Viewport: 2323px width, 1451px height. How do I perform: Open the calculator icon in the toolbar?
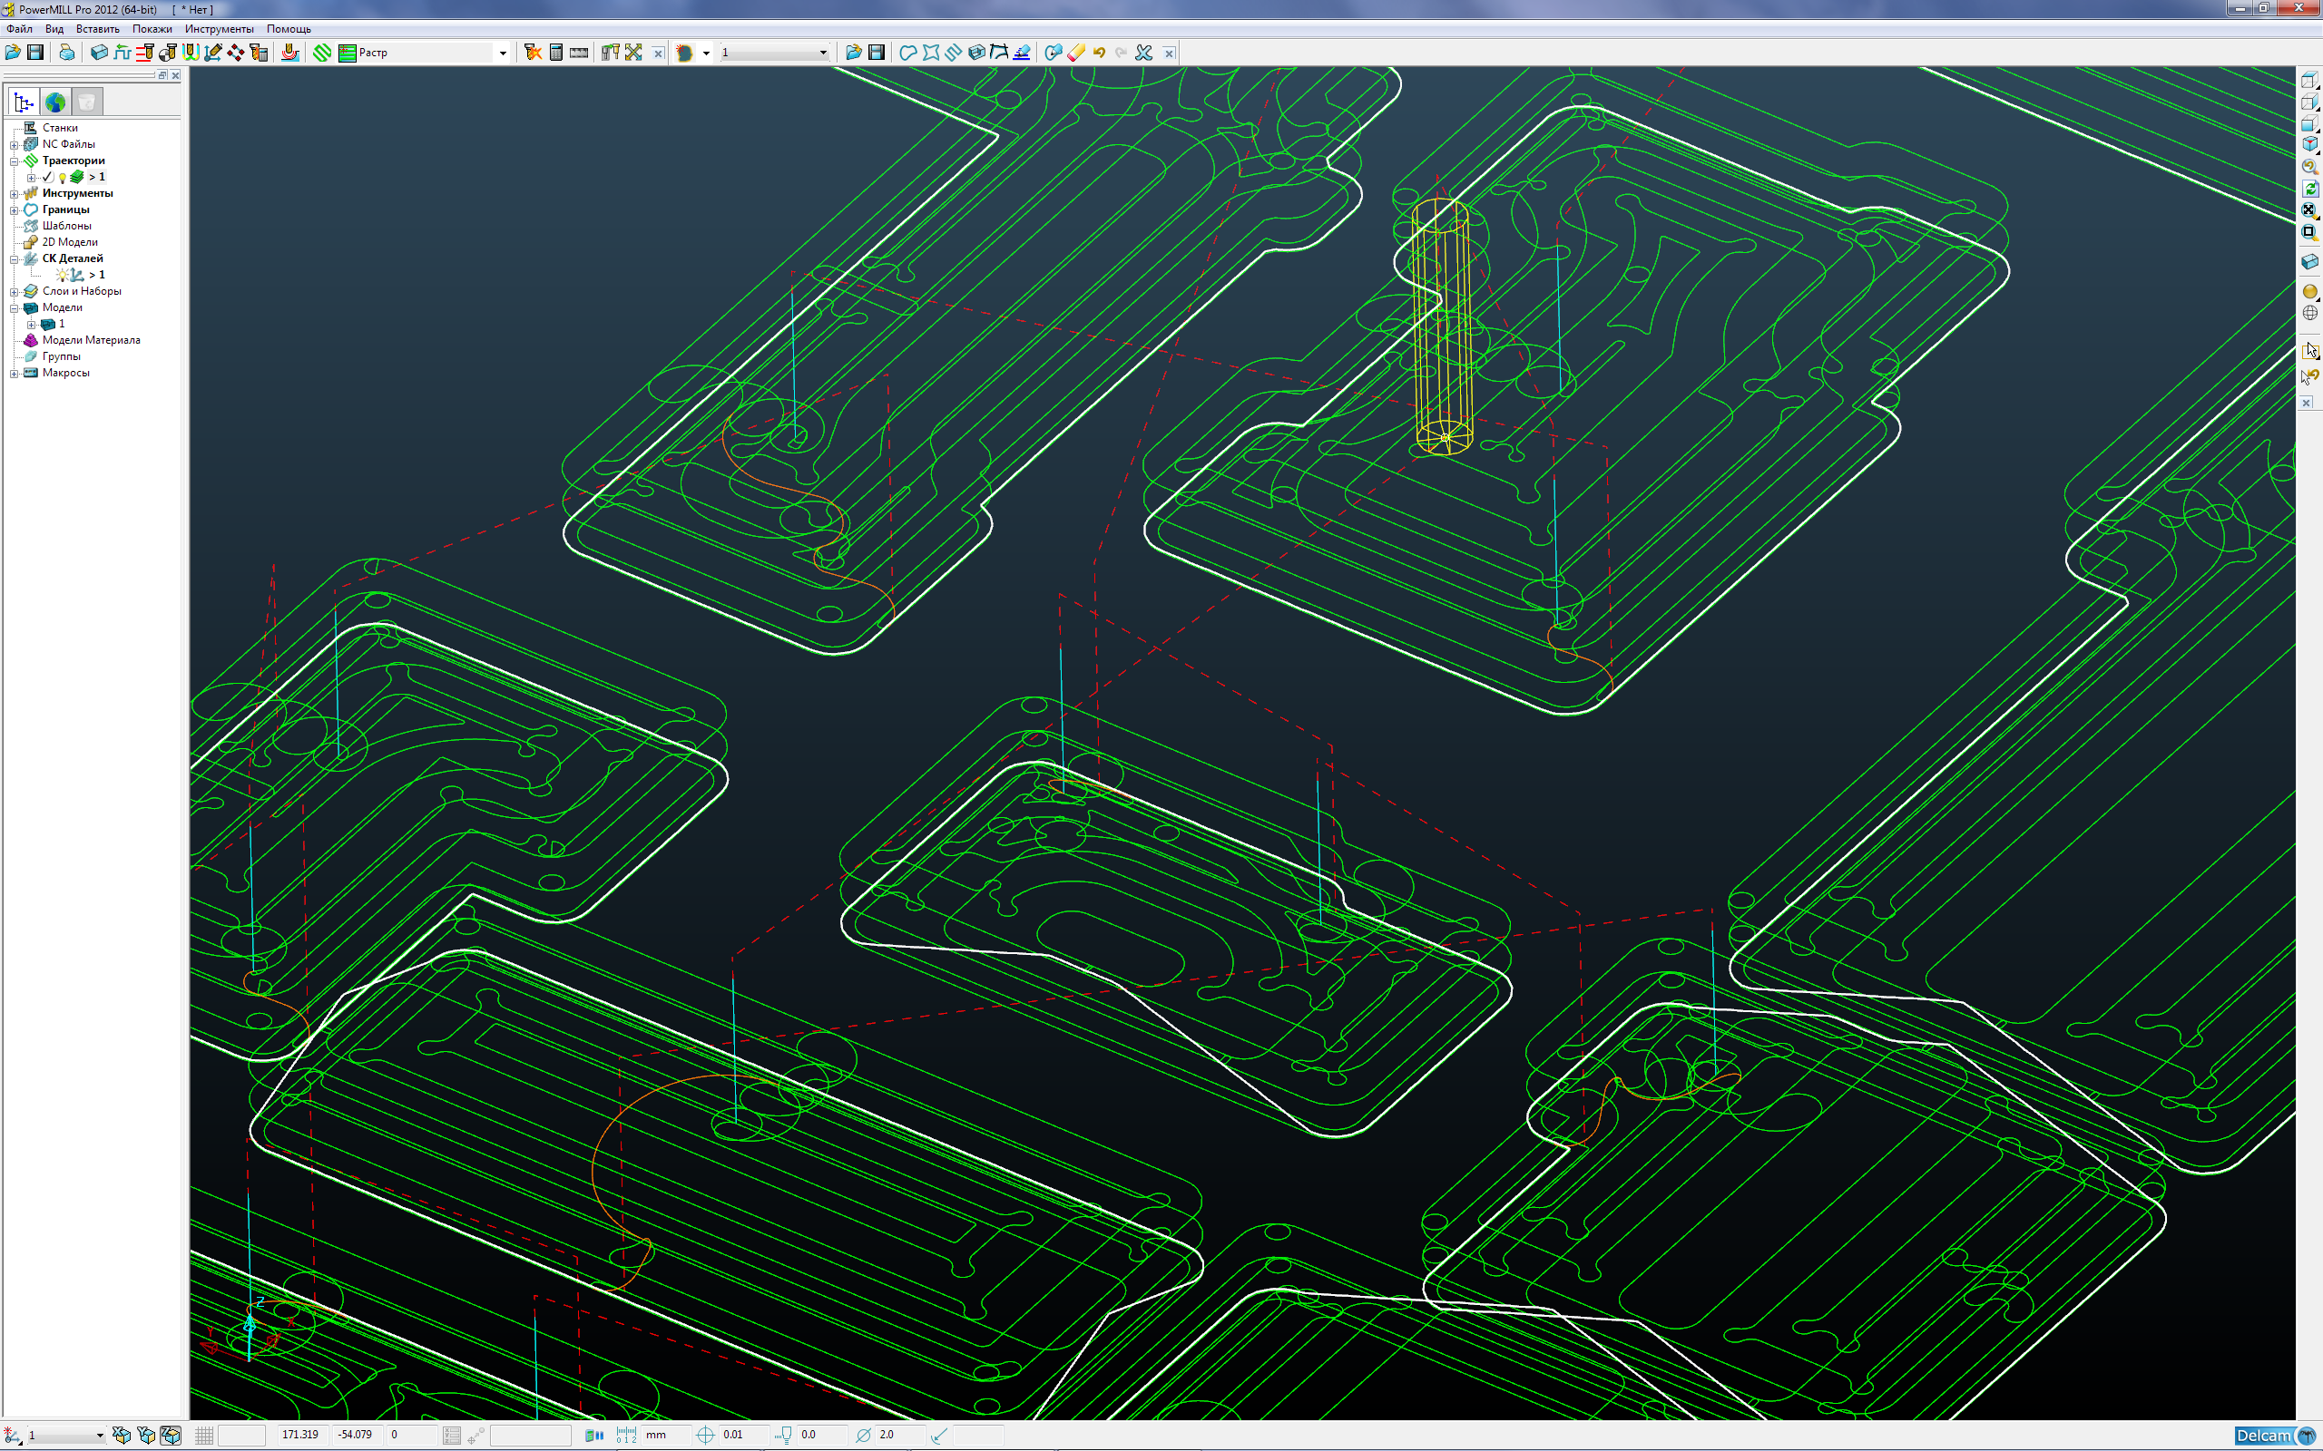(555, 53)
